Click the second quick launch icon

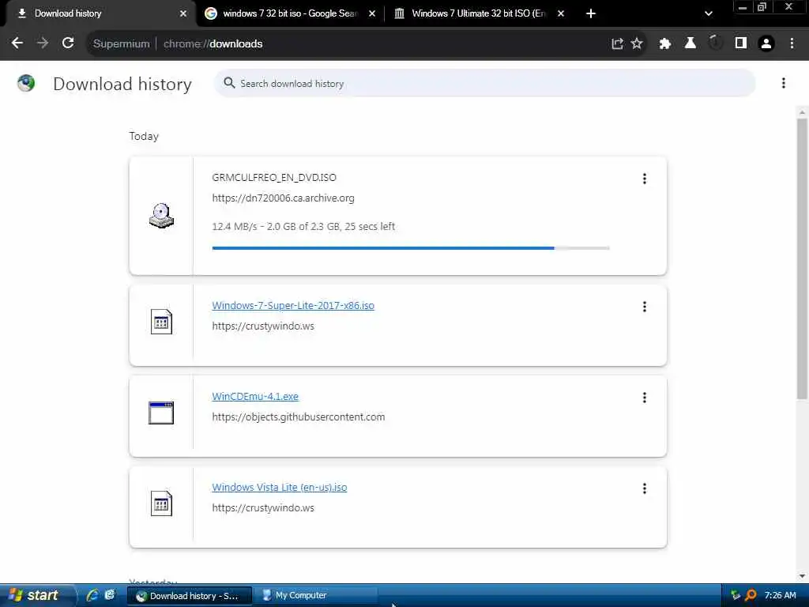109,595
